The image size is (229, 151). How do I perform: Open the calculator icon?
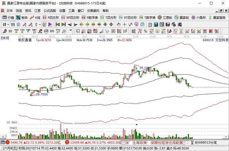tap(156, 24)
